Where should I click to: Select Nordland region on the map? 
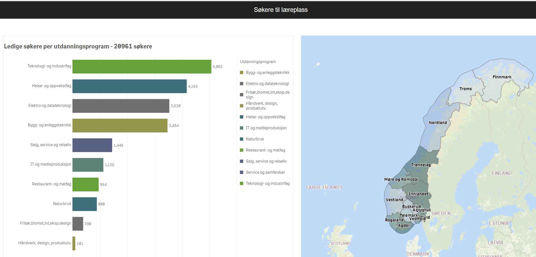(x=438, y=123)
